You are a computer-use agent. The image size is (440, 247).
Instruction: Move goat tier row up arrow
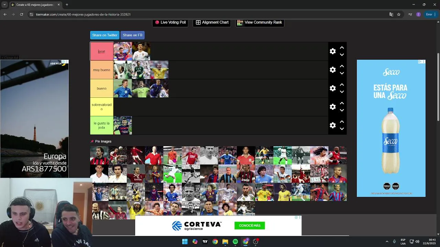click(342, 48)
